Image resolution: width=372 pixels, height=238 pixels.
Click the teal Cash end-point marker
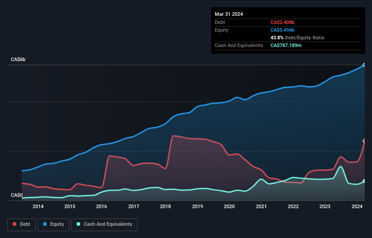coord(365,181)
